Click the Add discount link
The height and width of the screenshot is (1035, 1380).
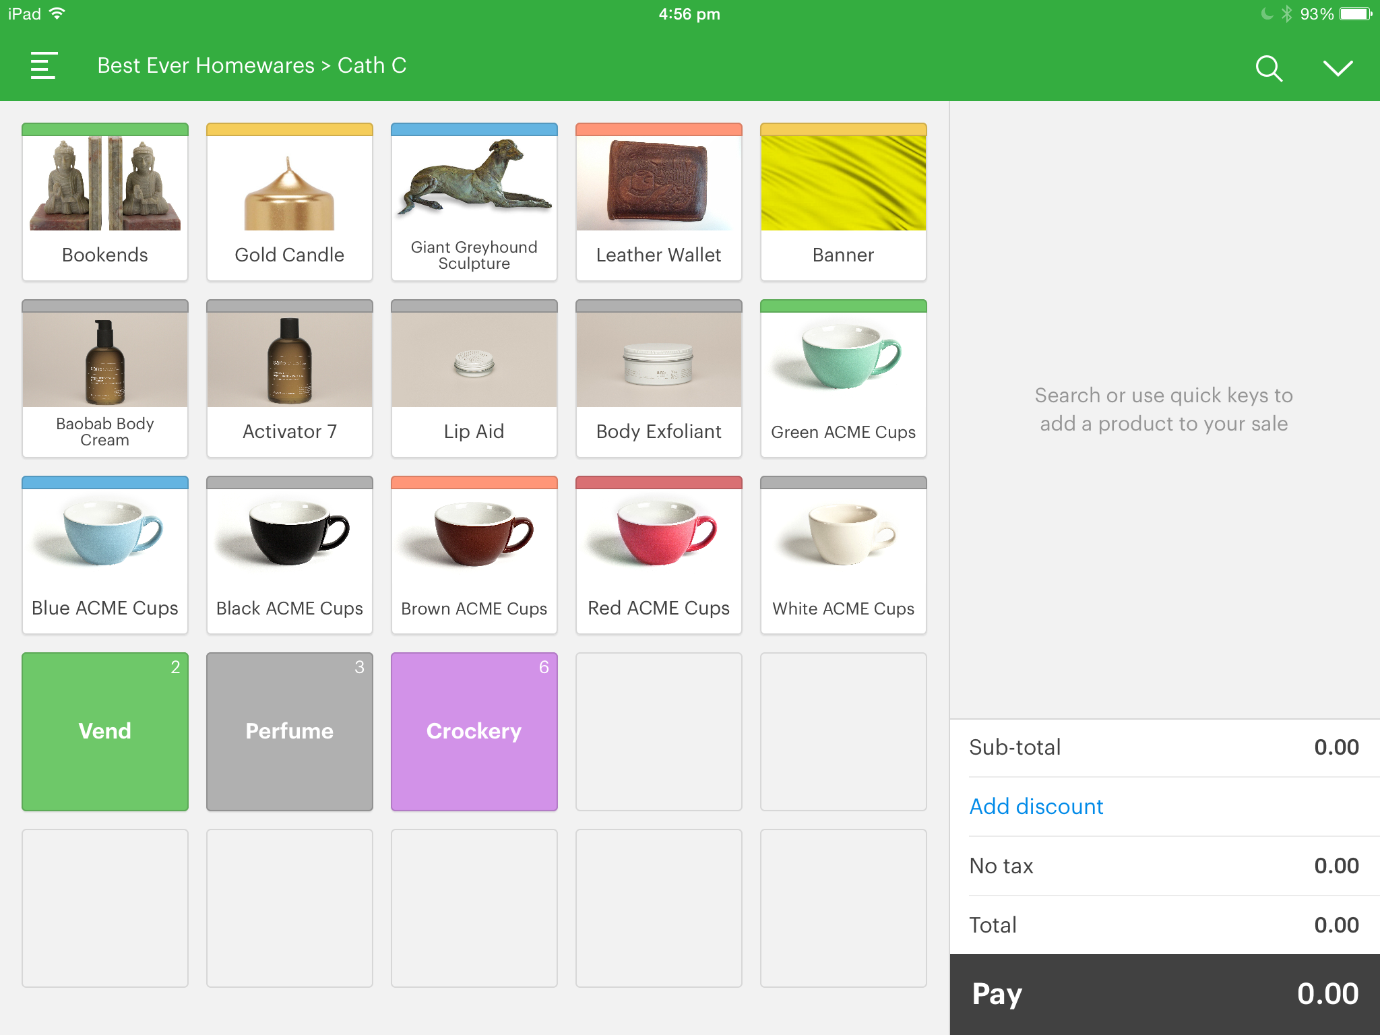1036,807
